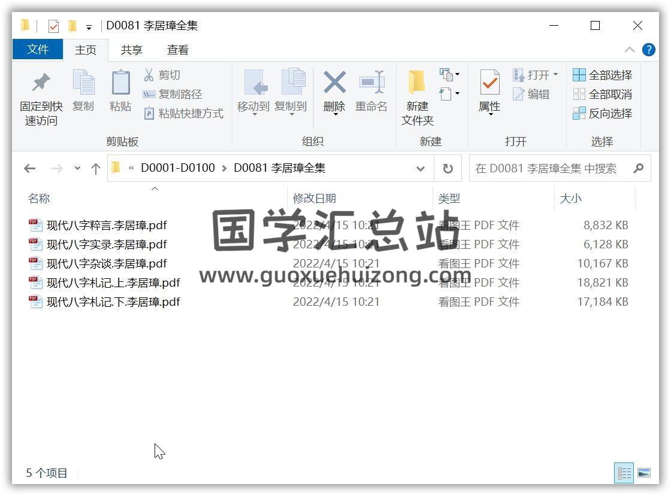
Task: Expand the Open (打开) dropdown arrow
Action: 555,74
